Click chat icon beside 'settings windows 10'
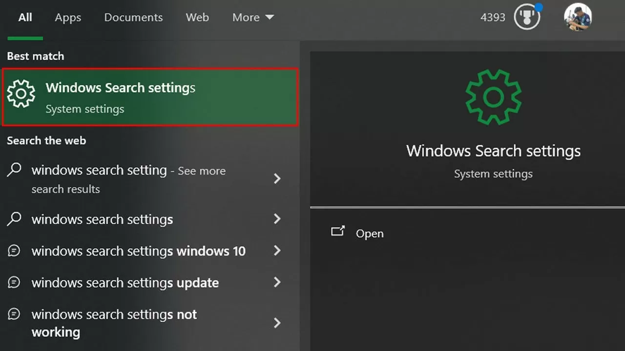The width and height of the screenshot is (625, 351). (x=15, y=251)
